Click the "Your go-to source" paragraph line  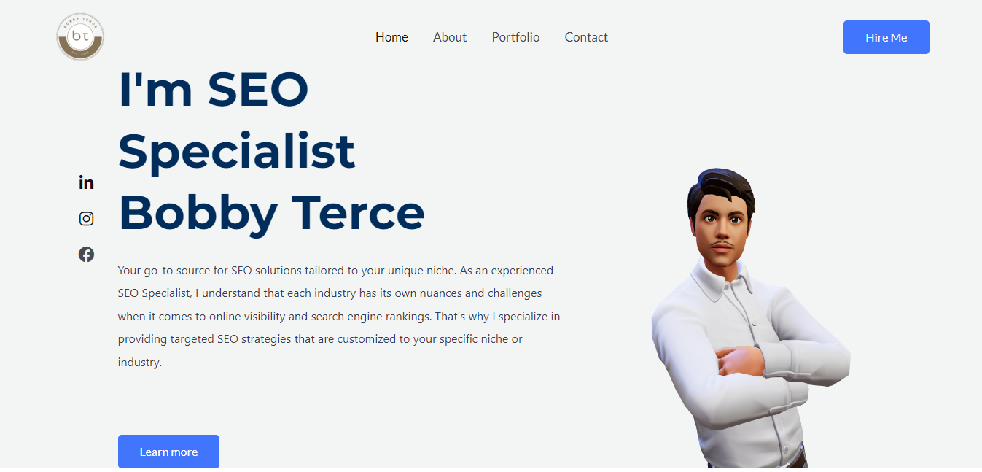click(335, 271)
